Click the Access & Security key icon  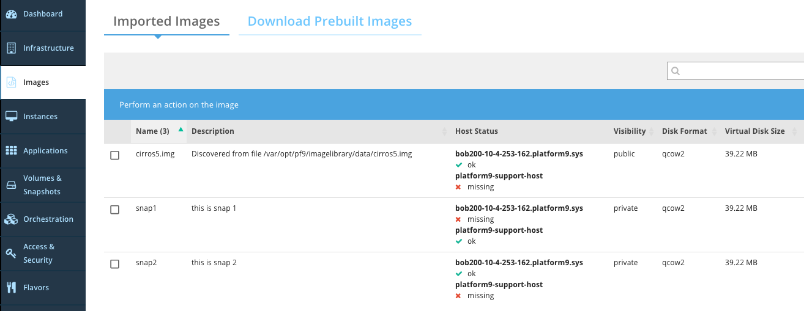tap(11, 253)
